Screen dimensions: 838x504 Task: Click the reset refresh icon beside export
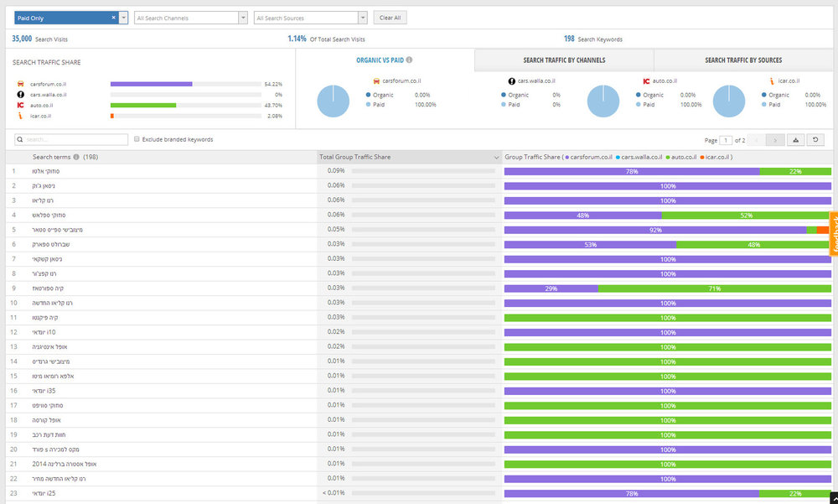pyautogui.click(x=815, y=140)
